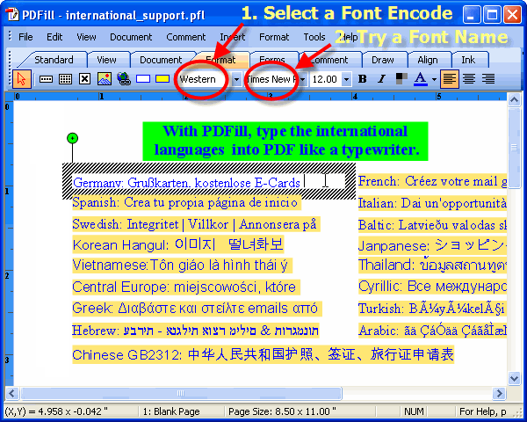The height and width of the screenshot is (422, 527).
Task: Apply the blue font color A
Action: [421, 79]
